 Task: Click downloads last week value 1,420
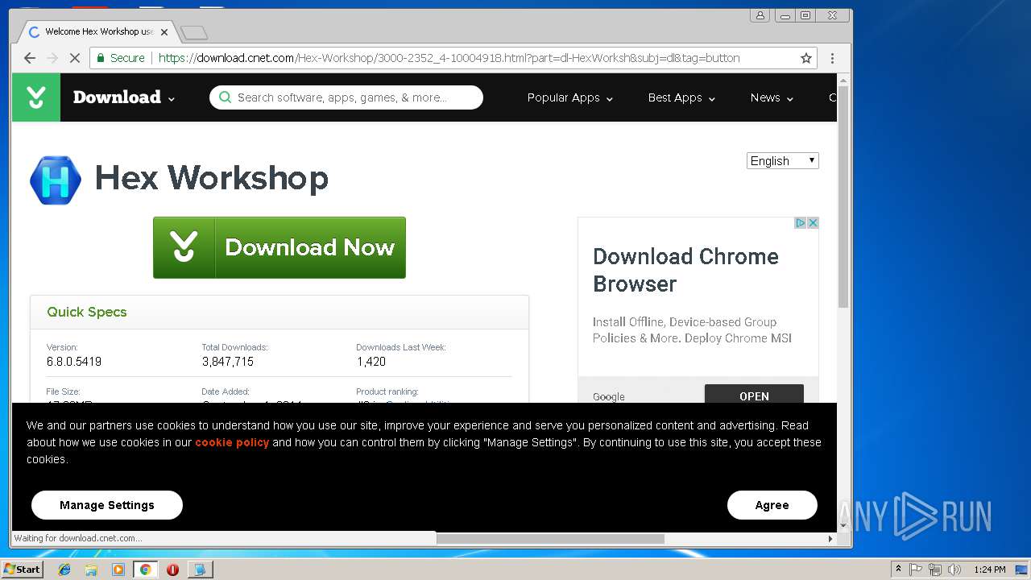point(371,362)
